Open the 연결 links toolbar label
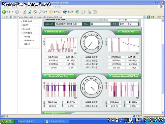The width and height of the screenshot is (165, 124). pos(159,17)
